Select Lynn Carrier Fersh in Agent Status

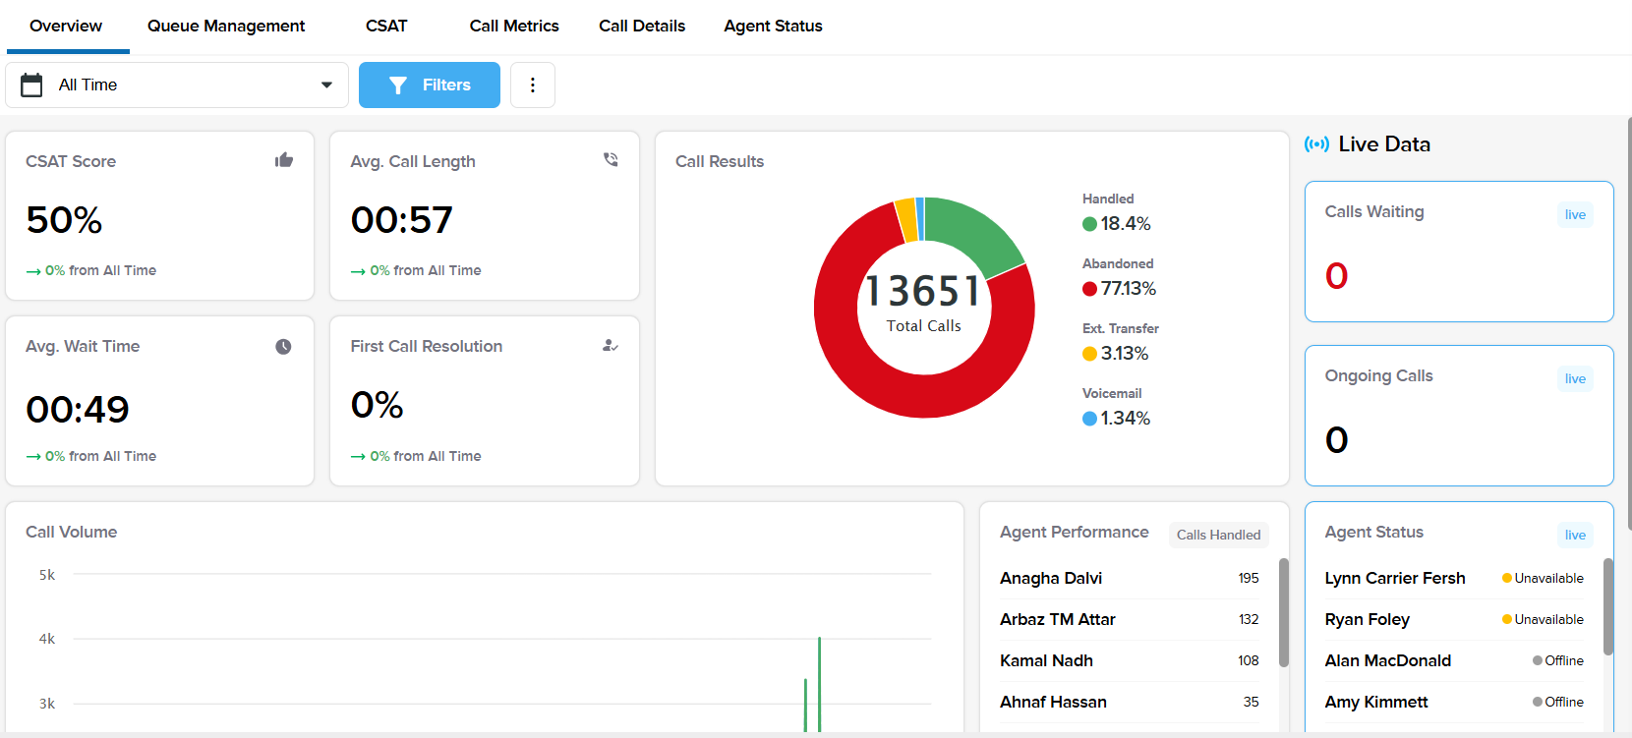1394,578
